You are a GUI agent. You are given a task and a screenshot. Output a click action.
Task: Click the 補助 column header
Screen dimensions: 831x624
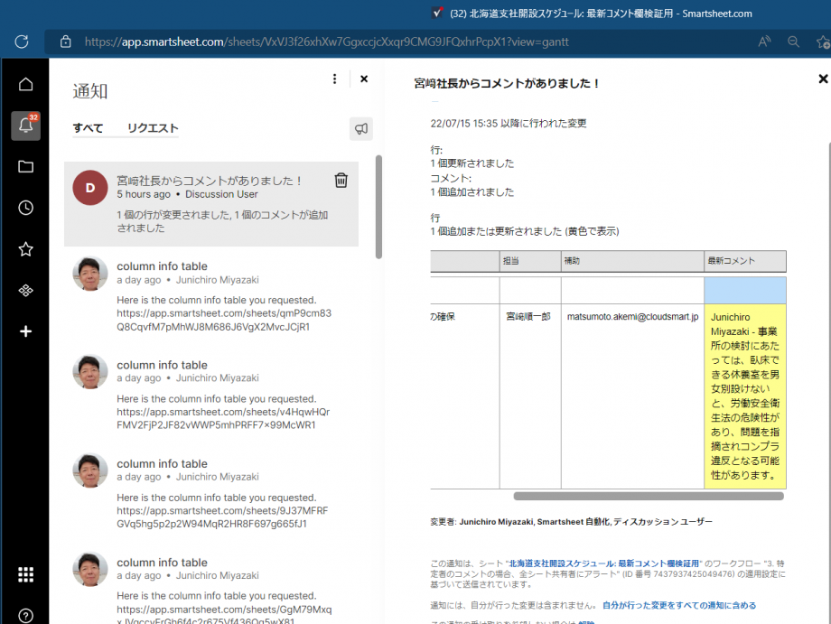pos(632,261)
